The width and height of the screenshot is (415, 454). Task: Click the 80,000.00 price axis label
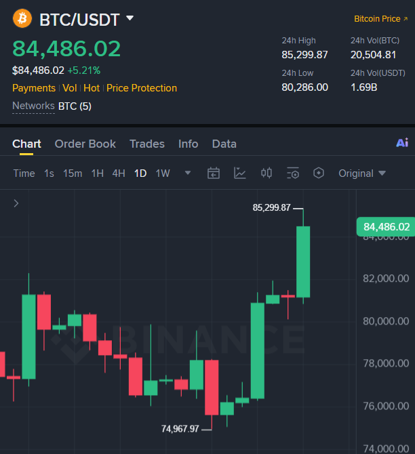click(x=386, y=321)
